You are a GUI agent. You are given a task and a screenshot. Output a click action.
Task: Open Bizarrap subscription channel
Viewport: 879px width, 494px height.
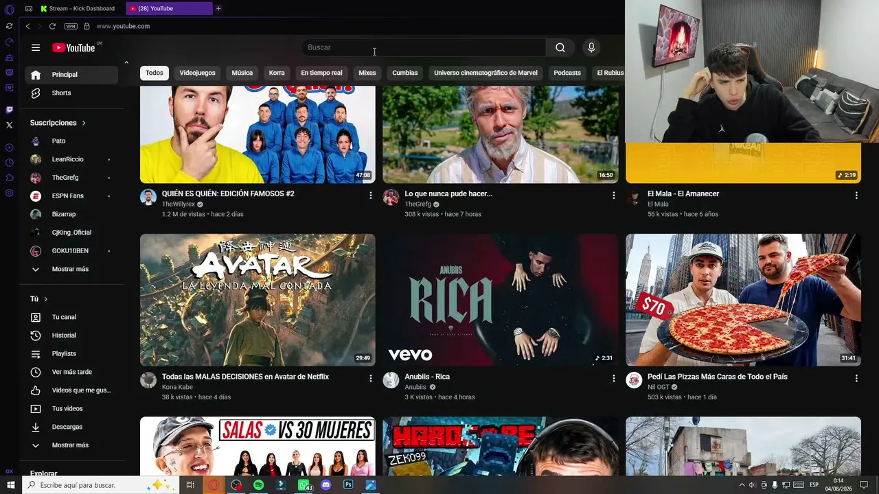point(71,214)
